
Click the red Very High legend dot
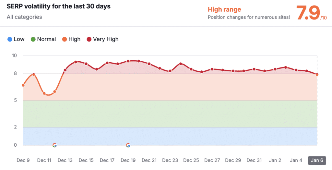[89, 39]
